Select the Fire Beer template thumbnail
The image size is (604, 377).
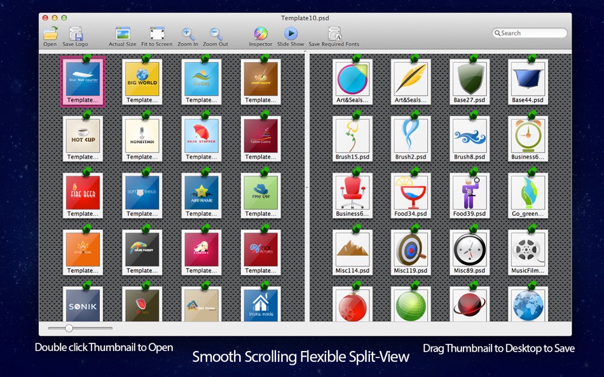pos(83,195)
